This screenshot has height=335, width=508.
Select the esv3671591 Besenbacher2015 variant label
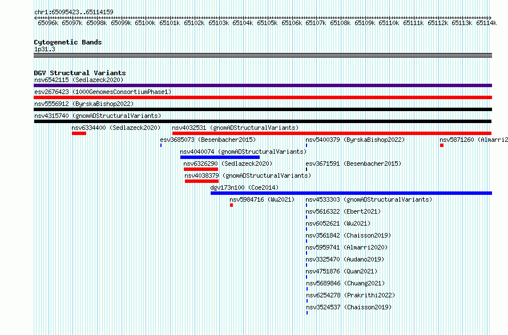(x=353, y=164)
